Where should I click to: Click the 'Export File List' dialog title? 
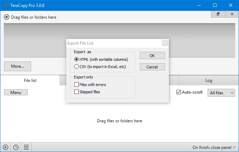80,43
